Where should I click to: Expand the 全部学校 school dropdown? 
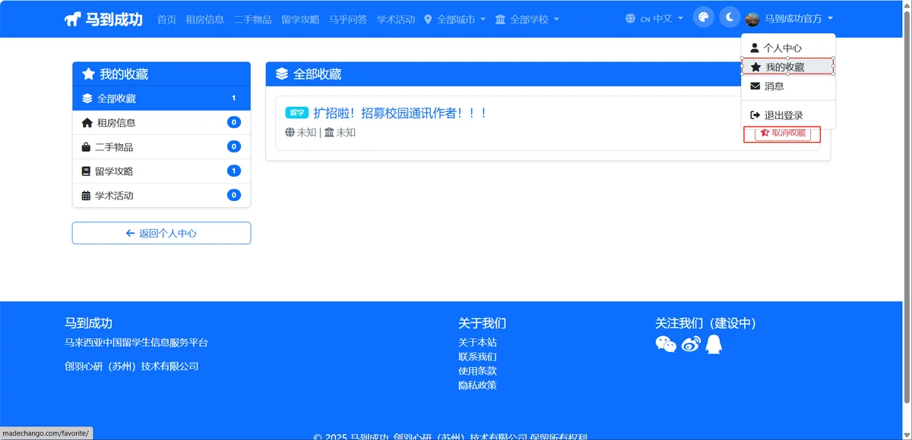[x=527, y=19]
